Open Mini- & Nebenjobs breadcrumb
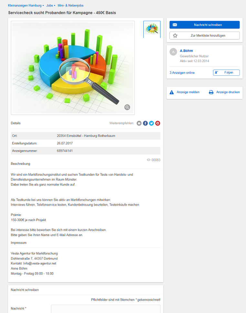This screenshot has width=246, height=313. click(x=70, y=6)
